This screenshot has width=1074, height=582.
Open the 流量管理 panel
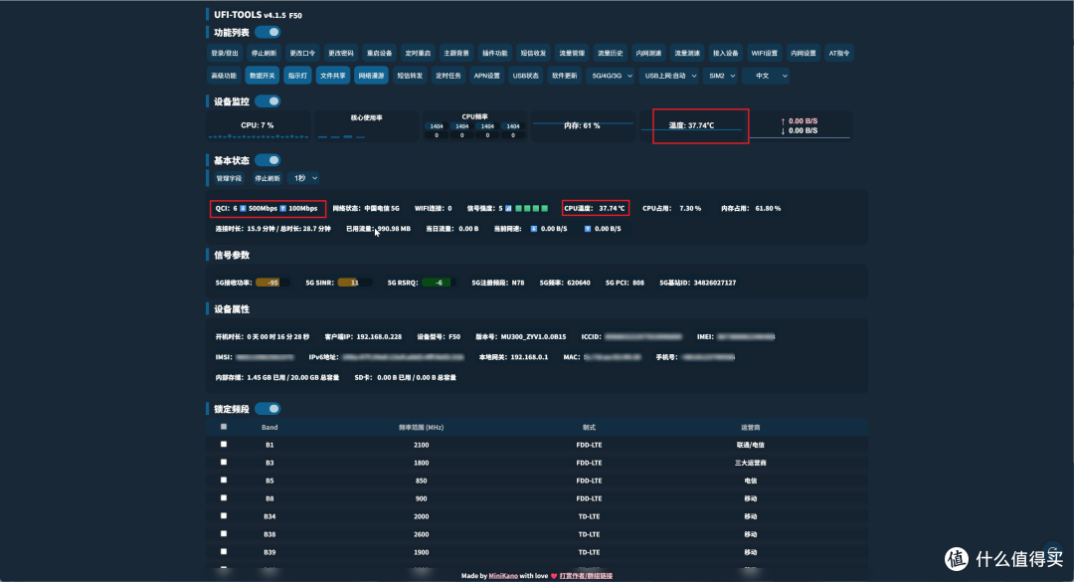pos(572,54)
